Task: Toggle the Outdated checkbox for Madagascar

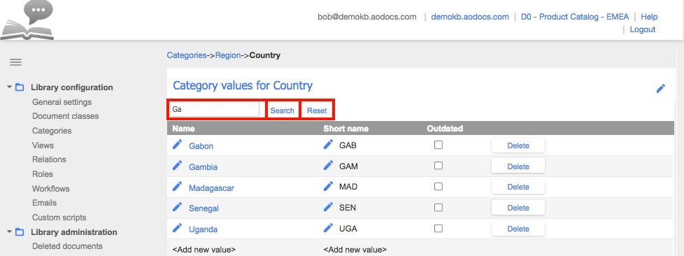Action: click(439, 186)
